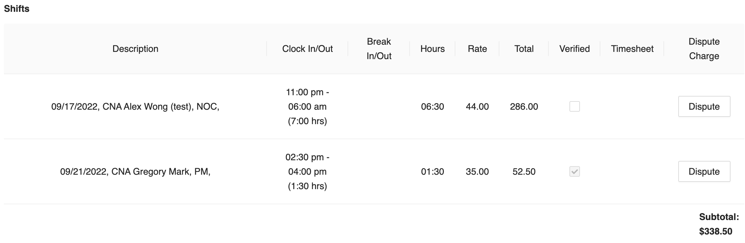The height and width of the screenshot is (243, 745).
Task: Select the Gregory Mark shift description
Action: (135, 171)
